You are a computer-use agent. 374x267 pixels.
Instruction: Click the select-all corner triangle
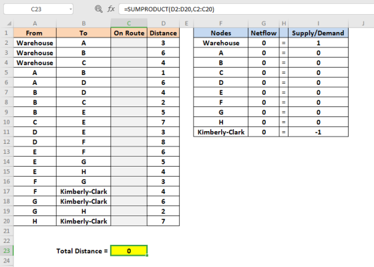point(9,23)
